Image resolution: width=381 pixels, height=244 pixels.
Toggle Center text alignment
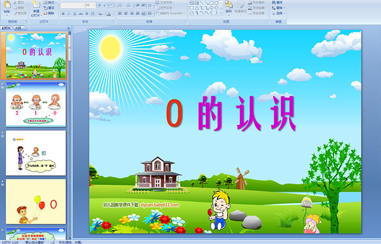126,14
